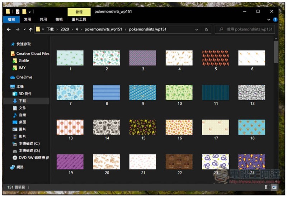
Task: Open the 檔案 file menu tab
Action: pyautogui.click(x=11, y=19)
